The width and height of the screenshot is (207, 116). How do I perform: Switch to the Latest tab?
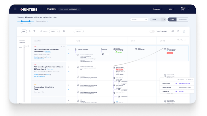point(172,20)
